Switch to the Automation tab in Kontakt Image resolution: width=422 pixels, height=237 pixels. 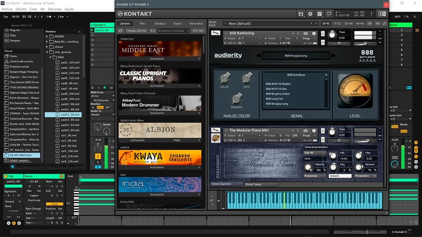click(196, 24)
